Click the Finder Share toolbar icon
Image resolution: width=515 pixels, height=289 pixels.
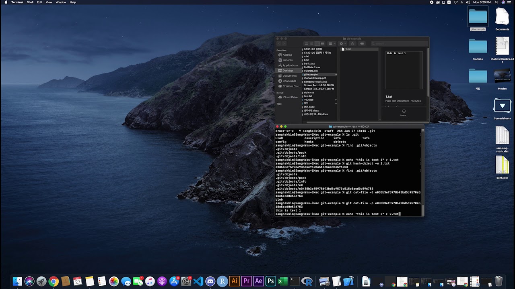353,44
